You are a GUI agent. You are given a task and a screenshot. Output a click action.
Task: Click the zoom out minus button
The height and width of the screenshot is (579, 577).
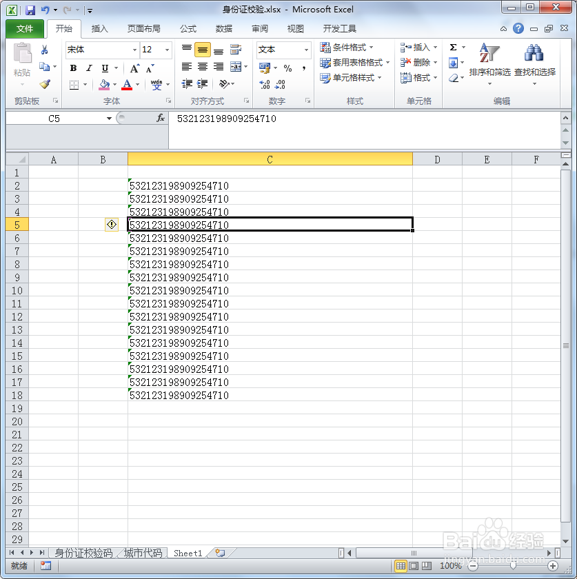[x=472, y=566]
